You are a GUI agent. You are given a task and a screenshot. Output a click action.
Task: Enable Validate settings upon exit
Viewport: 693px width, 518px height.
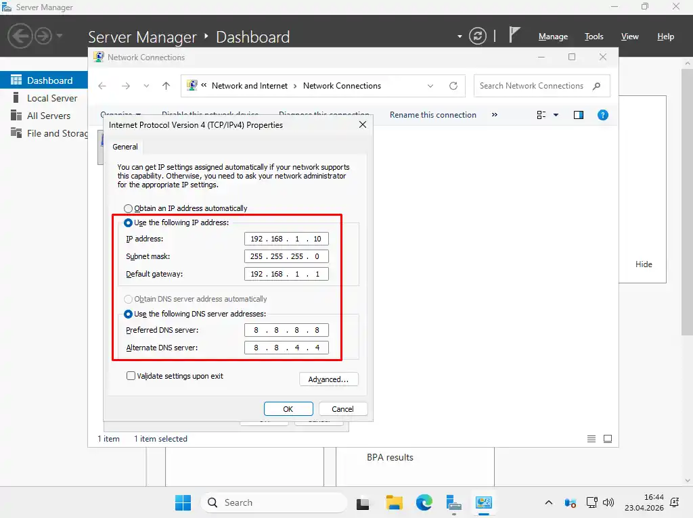pos(175,376)
